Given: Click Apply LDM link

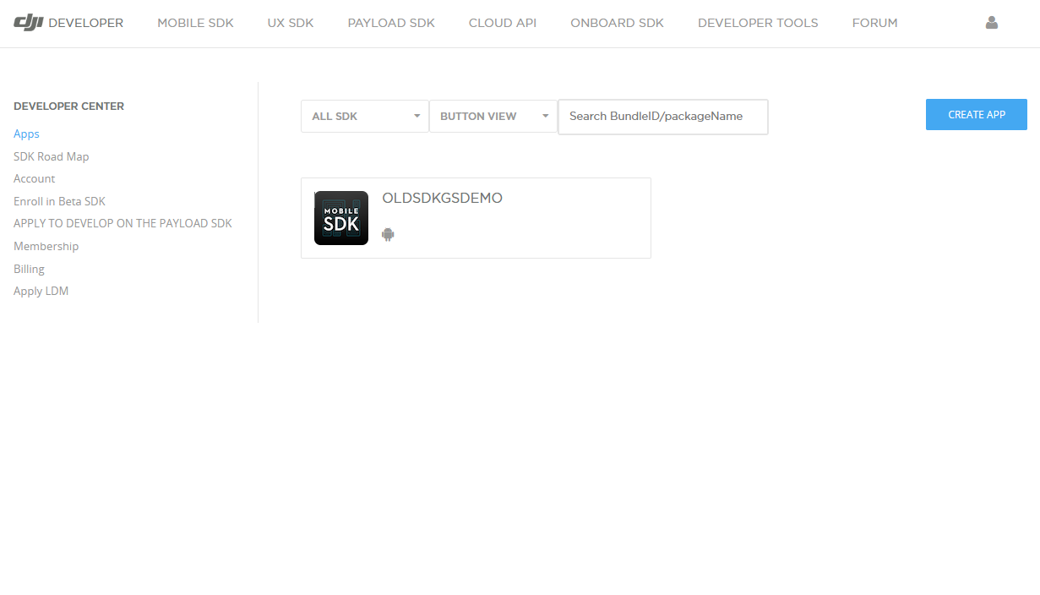Looking at the screenshot, I should (41, 291).
